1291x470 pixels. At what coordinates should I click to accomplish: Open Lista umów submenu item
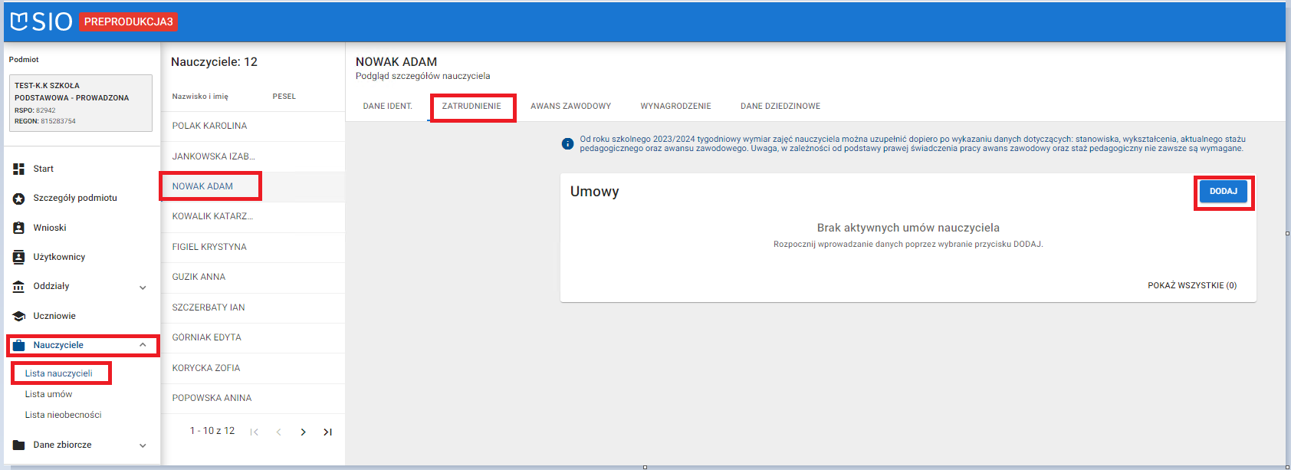(x=48, y=394)
